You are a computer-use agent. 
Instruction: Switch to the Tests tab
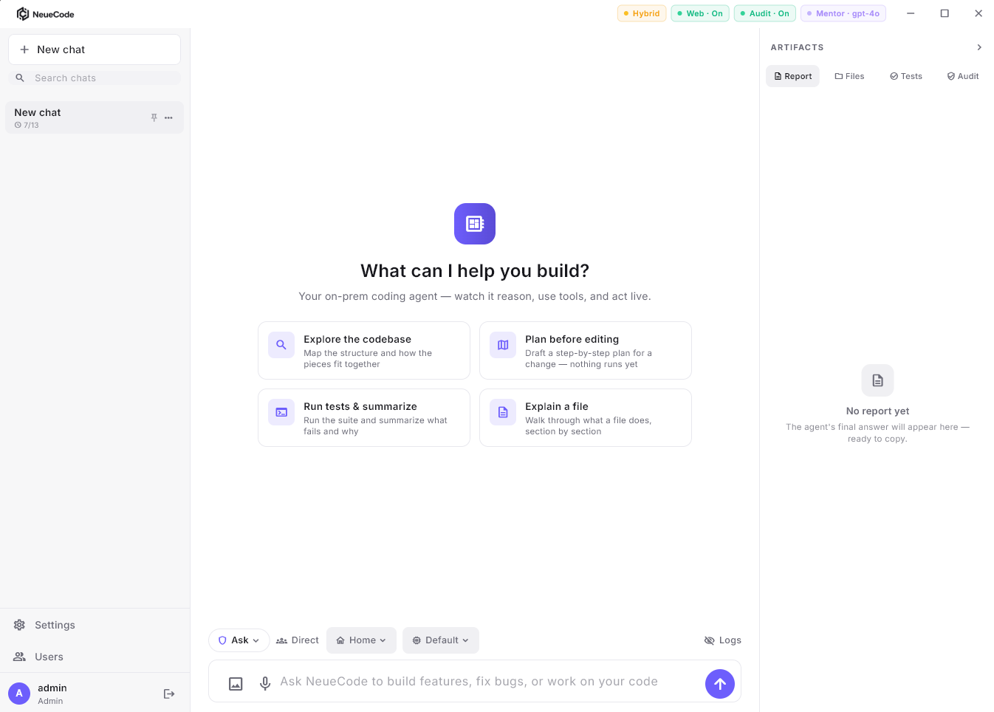pyautogui.click(x=906, y=76)
